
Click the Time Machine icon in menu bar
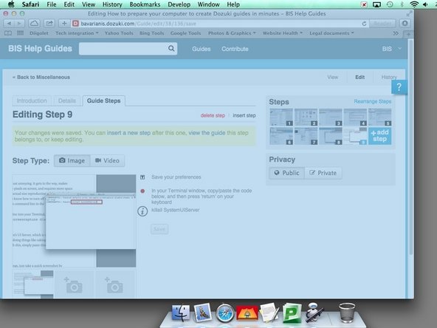point(390,4)
